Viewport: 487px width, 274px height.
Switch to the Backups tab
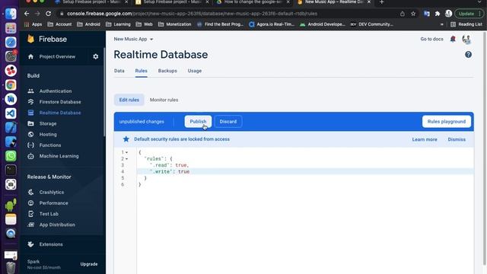[167, 71]
